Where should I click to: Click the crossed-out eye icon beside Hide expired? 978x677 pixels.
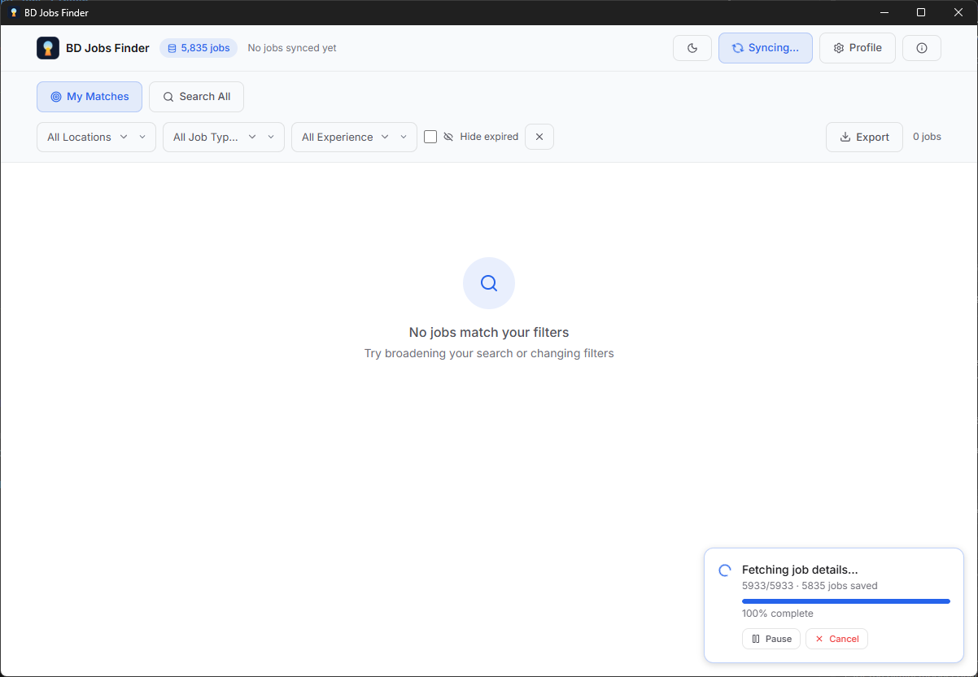coord(448,137)
